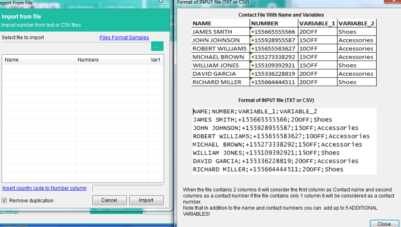Toggle the Remove duplication checkbox
Screen dimensions: 401x227
coord(4,201)
